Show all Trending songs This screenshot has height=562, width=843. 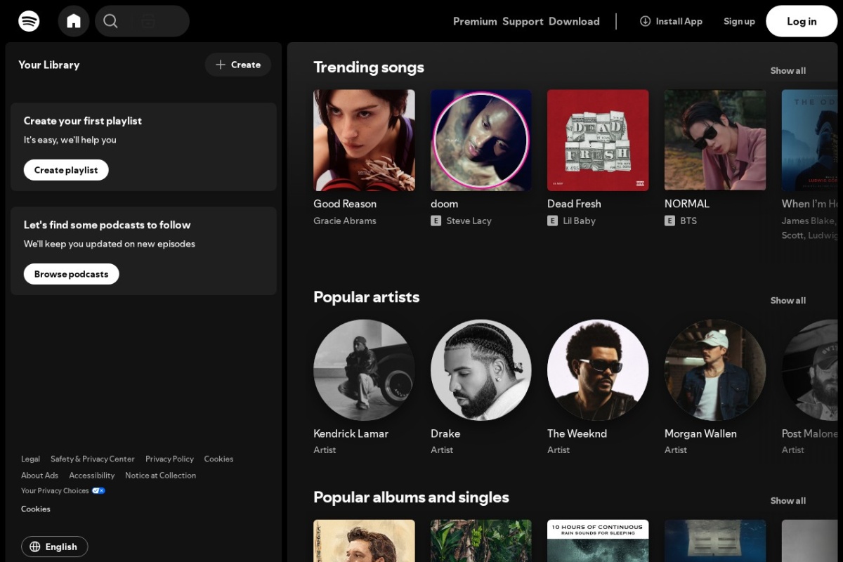[788, 70]
